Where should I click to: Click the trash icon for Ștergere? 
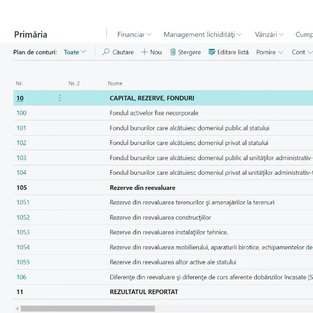173,52
